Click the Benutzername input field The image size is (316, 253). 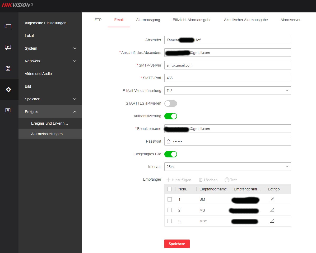coord(228,129)
